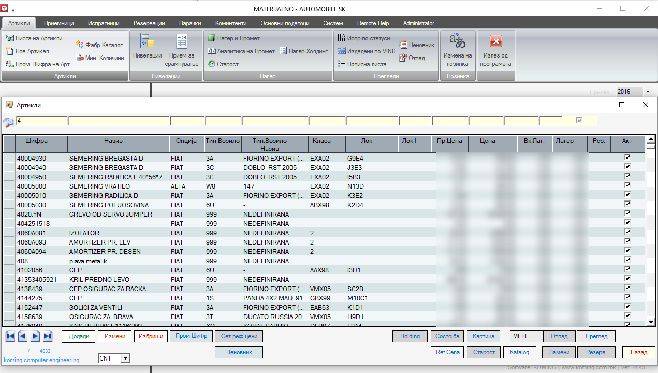Open the Основни податоци tab
Image resolution: width=658 pixels, height=373 pixels.
tap(285, 23)
